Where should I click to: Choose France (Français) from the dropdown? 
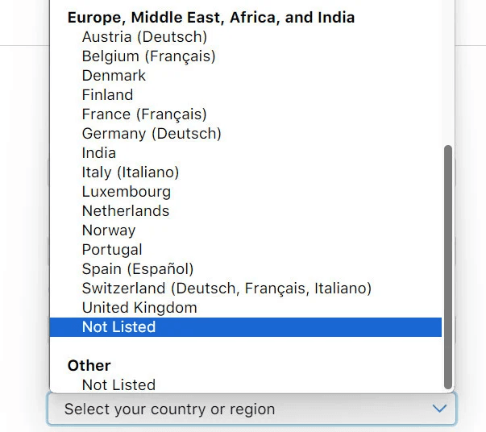(144, 114)
